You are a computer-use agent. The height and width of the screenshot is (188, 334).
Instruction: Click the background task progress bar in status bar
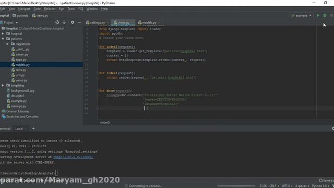tap(236, 186)
